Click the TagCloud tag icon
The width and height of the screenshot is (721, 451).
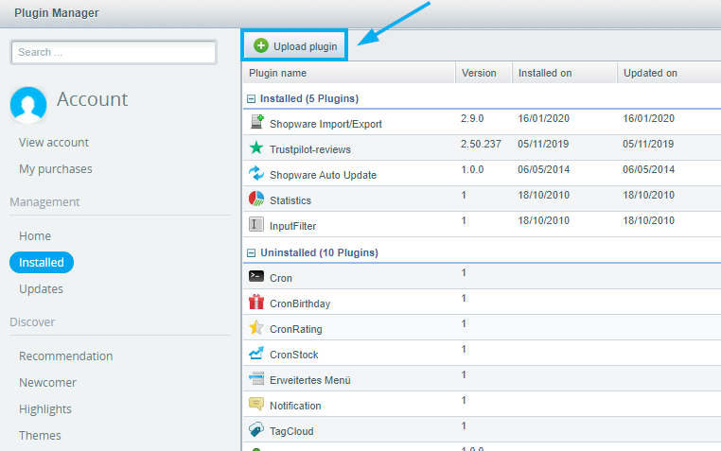click(x=256, y=429)
